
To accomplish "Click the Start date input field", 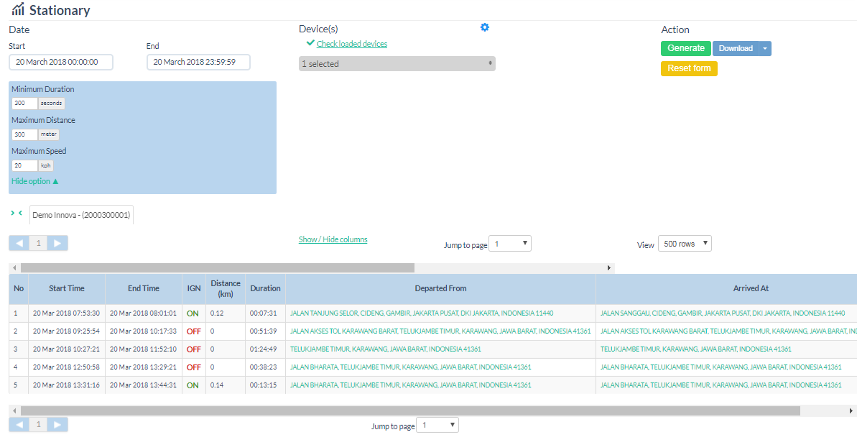I will [x=61, y=62].
